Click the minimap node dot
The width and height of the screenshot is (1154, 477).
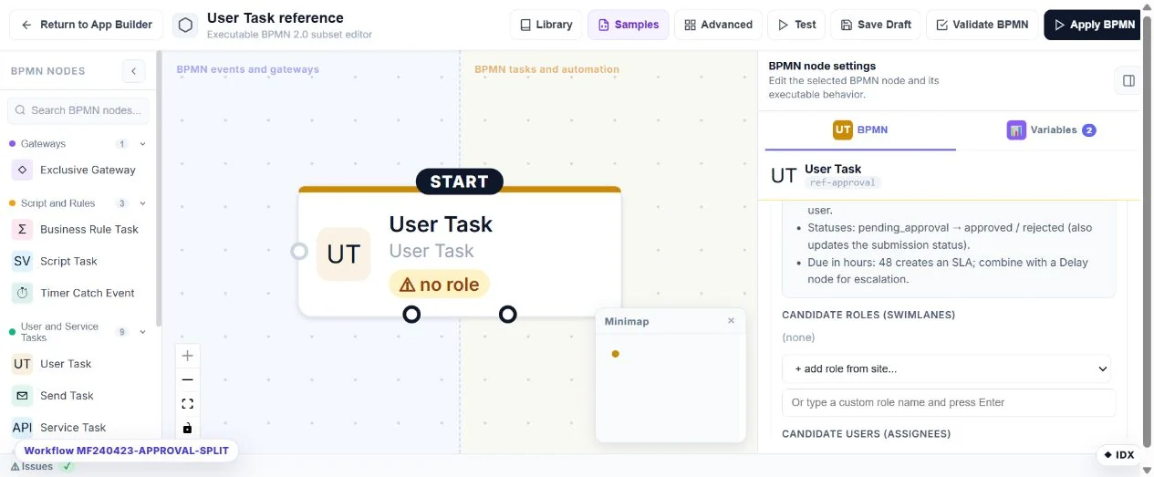pyautogui.click(x=616, y=354)
